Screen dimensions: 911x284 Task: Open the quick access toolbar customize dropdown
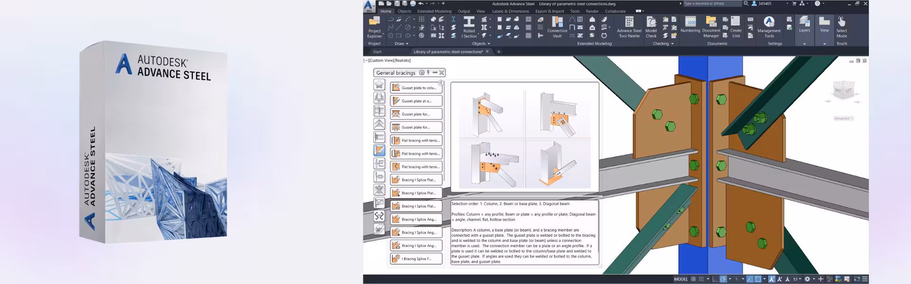[x=443, y=4]
